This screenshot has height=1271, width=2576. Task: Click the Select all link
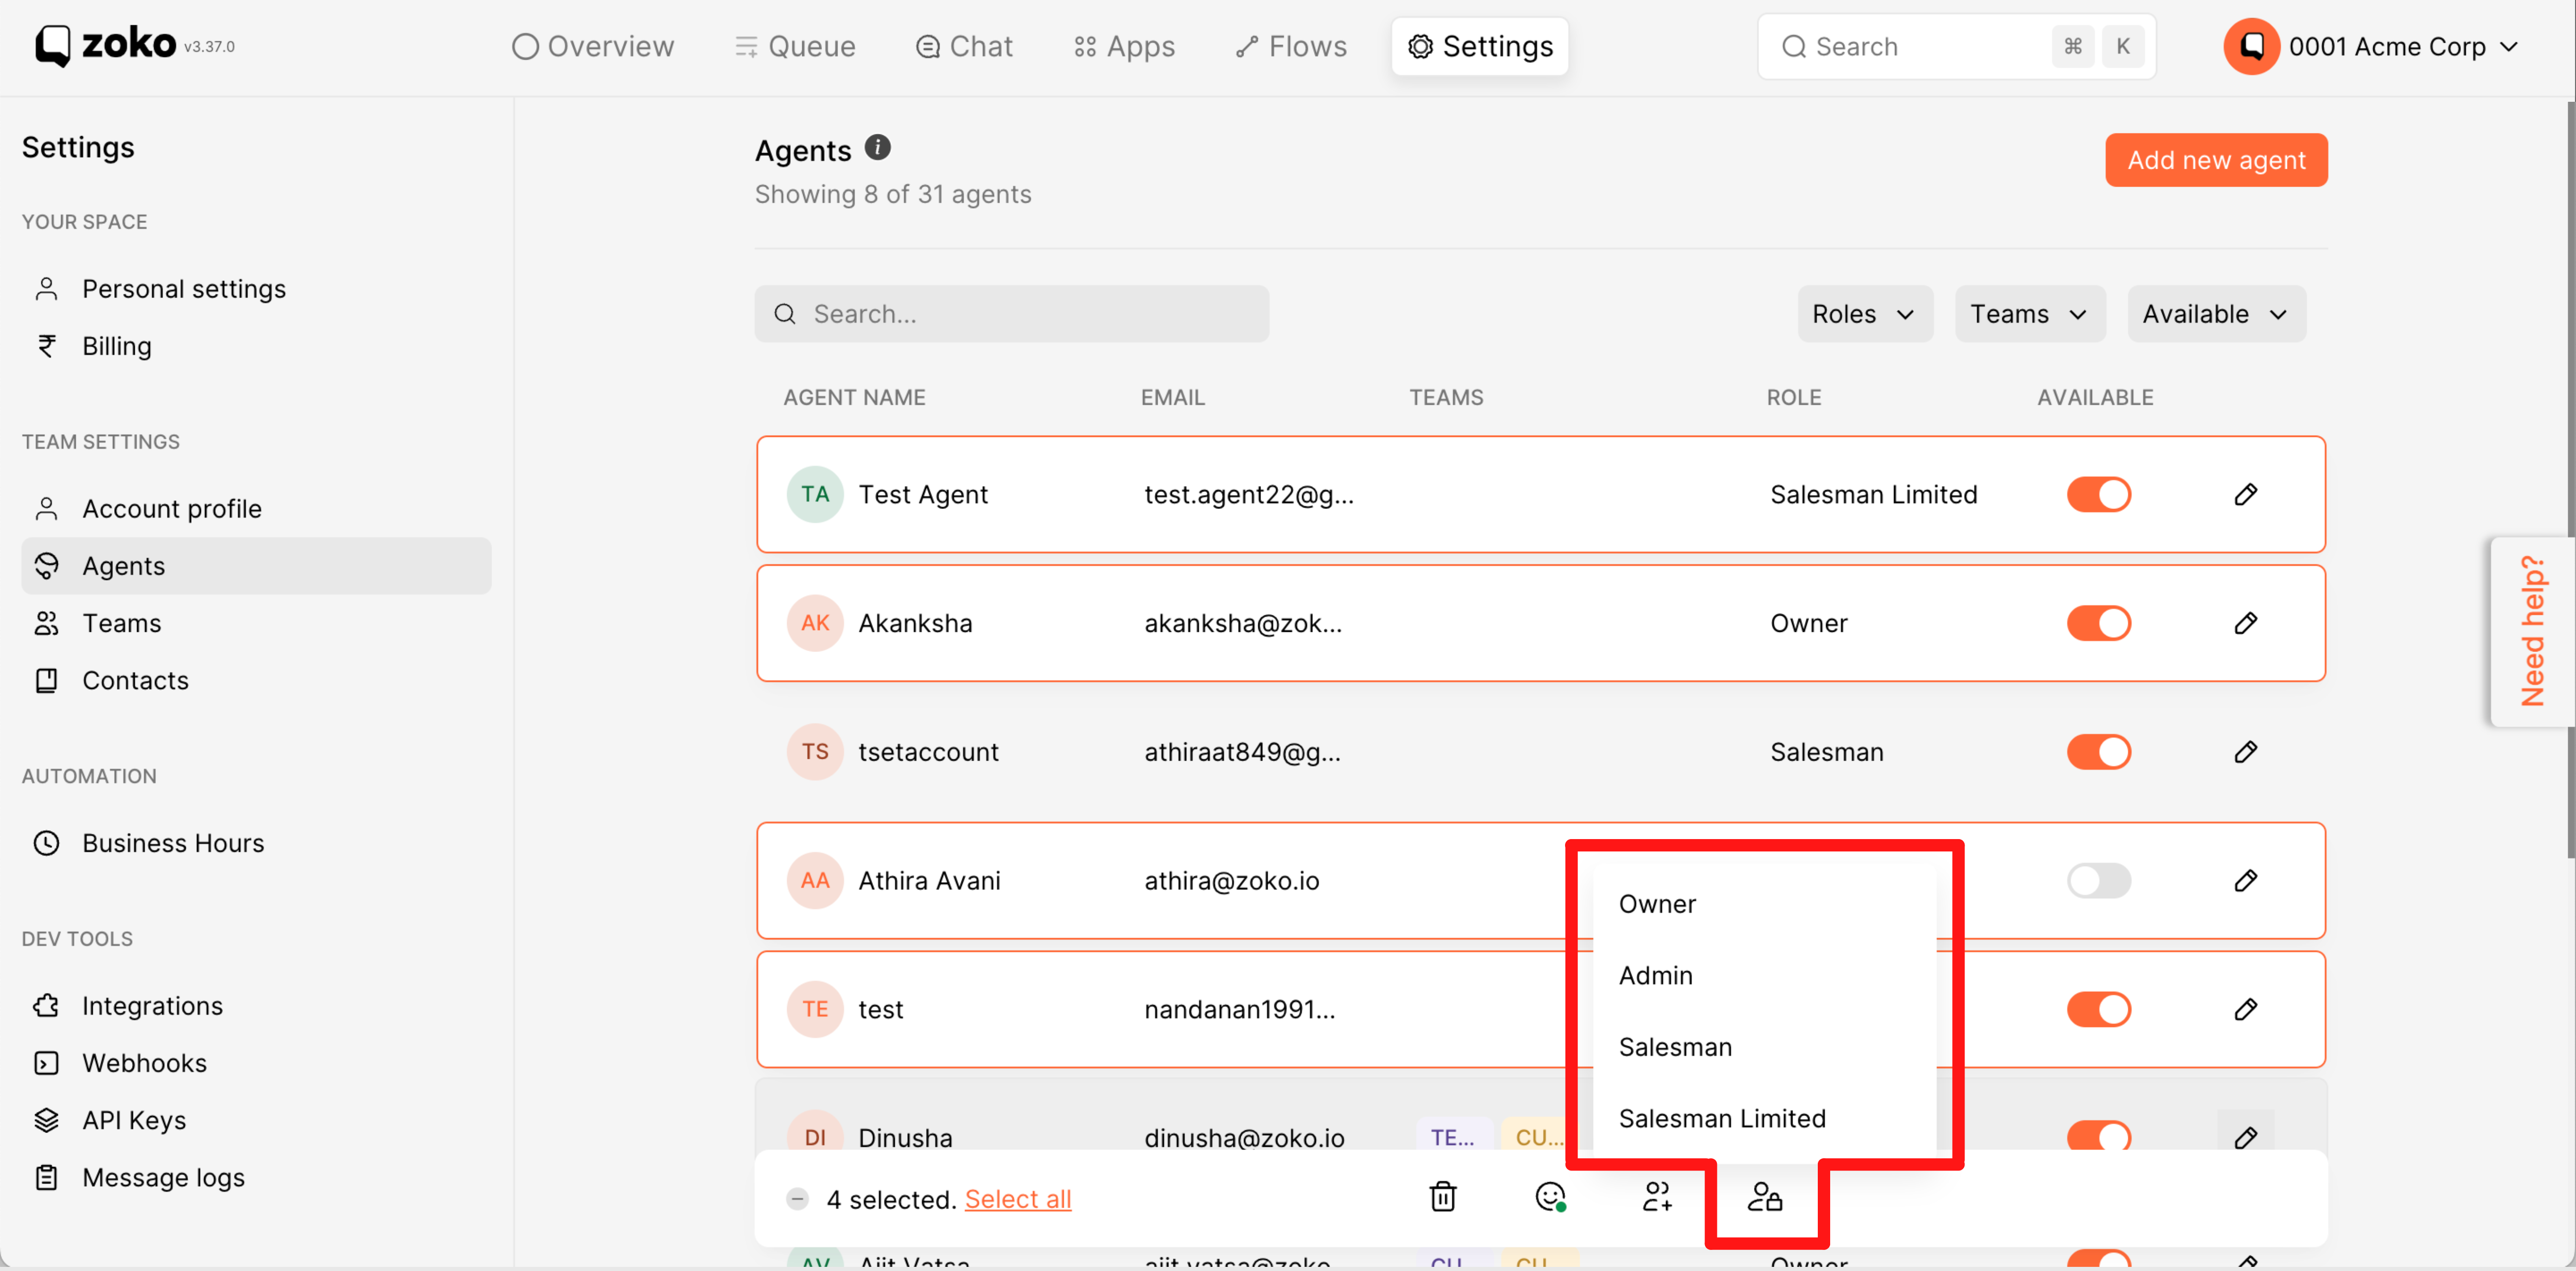(1018, 1199)
